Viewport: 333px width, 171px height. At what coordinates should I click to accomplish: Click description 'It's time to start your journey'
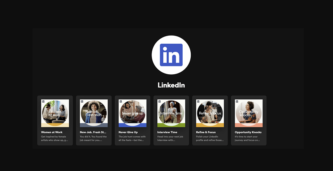click(247, 139)
